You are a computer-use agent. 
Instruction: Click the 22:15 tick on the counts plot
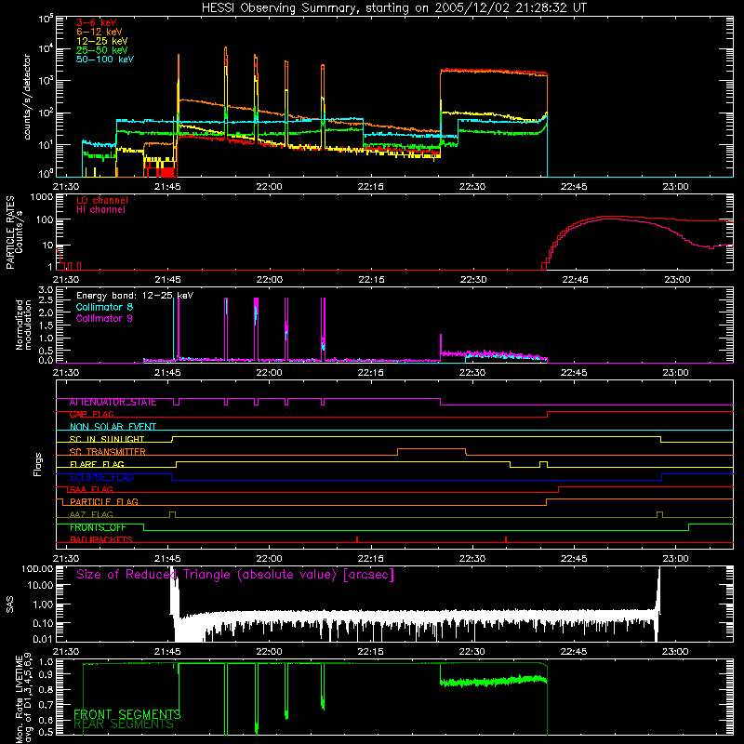[370, 187]
